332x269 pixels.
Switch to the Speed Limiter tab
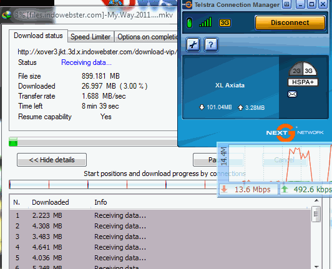coord(90,37)
